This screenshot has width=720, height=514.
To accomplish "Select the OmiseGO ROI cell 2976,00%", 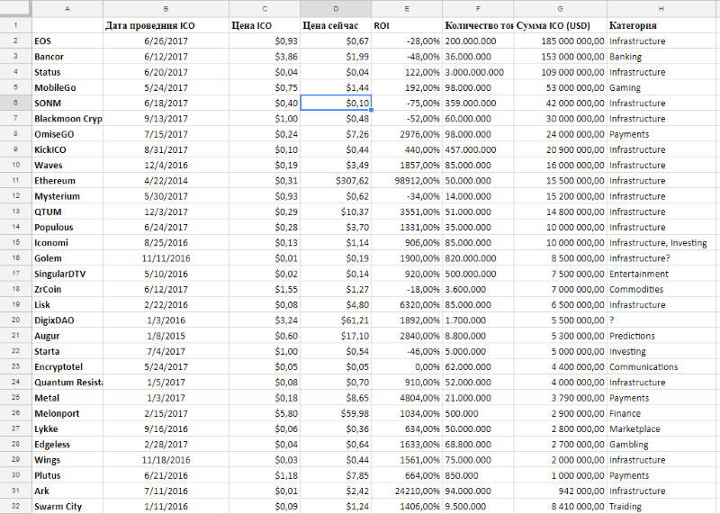I will pyautogui.click(x=407, y=134).
